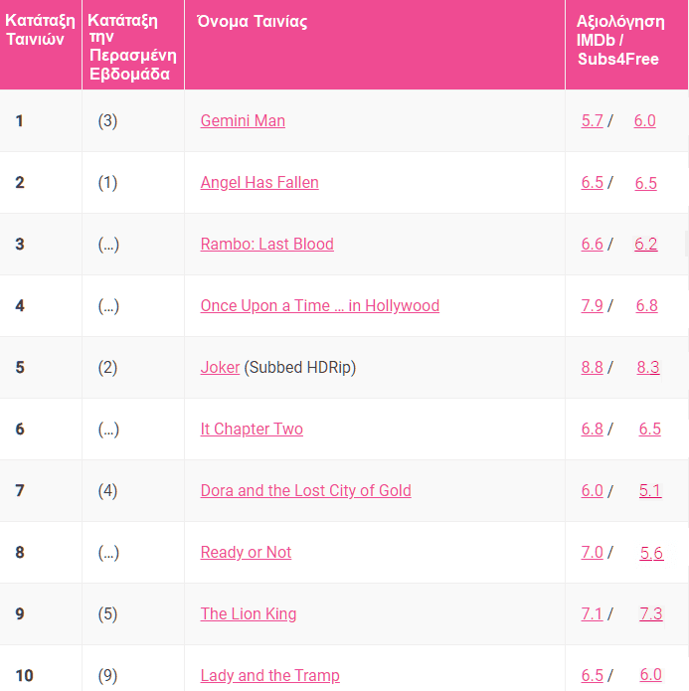The height and width of the screenshot is (691, 689).
Task: Click Dora's Subs4Free rating 5.1
Action: pyautogui.click(x=650, y=490)
